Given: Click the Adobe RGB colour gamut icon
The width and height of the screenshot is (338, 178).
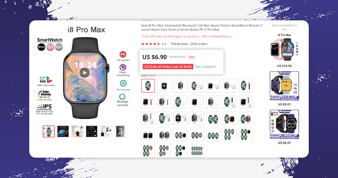Looking at the screenshot, I should pos(46,79).
